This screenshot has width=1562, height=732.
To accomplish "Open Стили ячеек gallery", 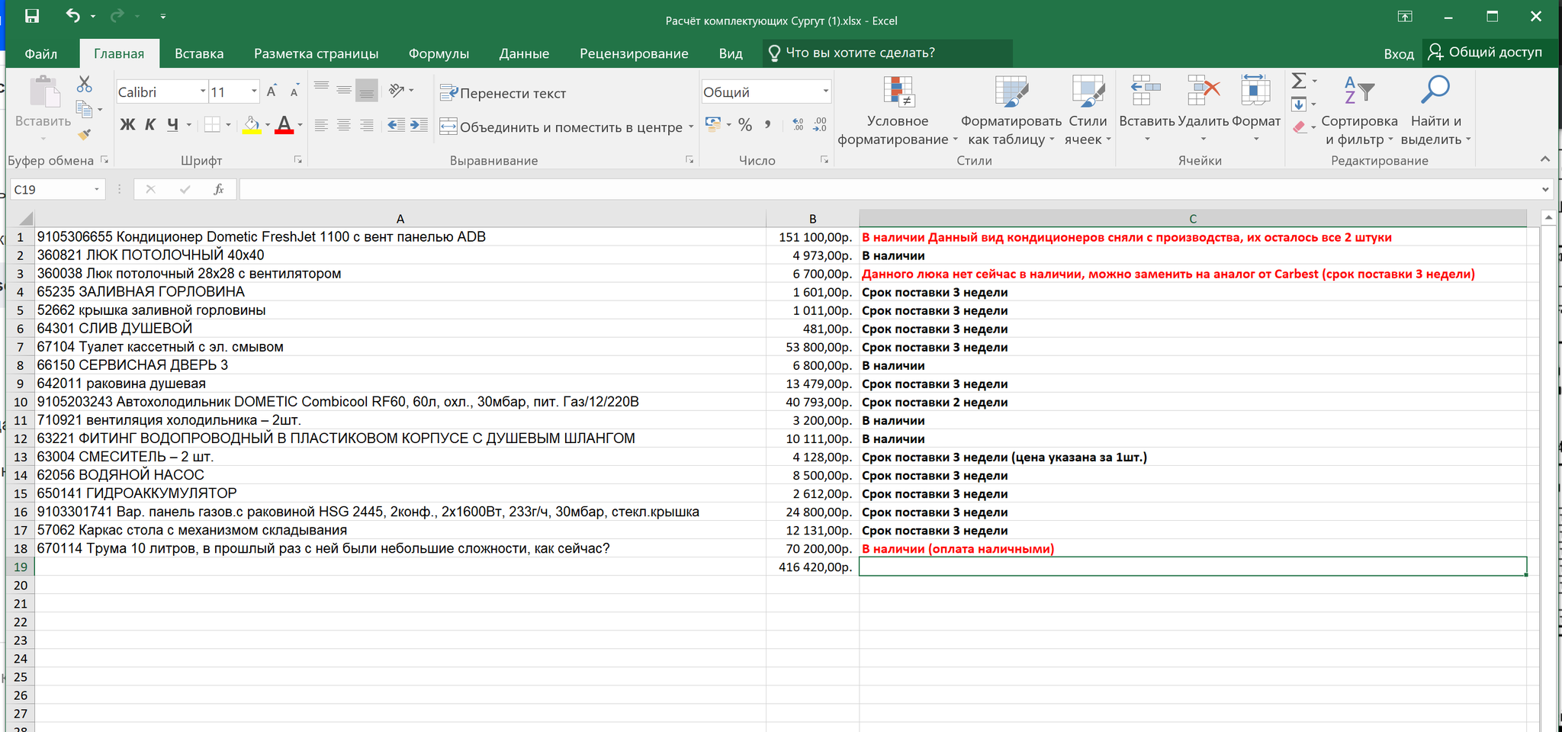I will coord(1088,111).
